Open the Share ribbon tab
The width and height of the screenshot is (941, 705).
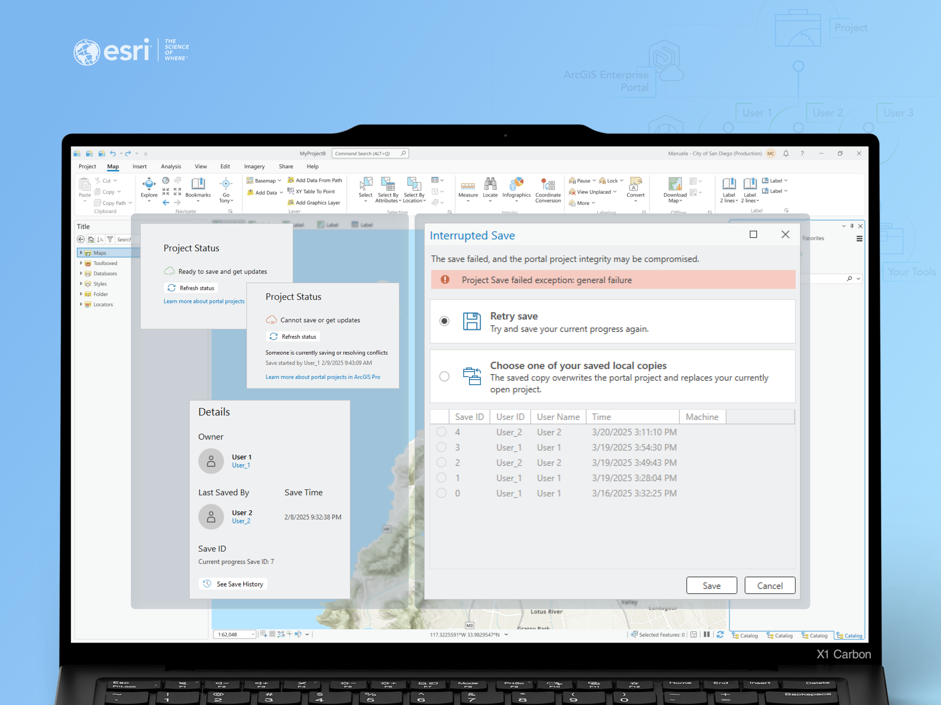[x=286, y=167]
